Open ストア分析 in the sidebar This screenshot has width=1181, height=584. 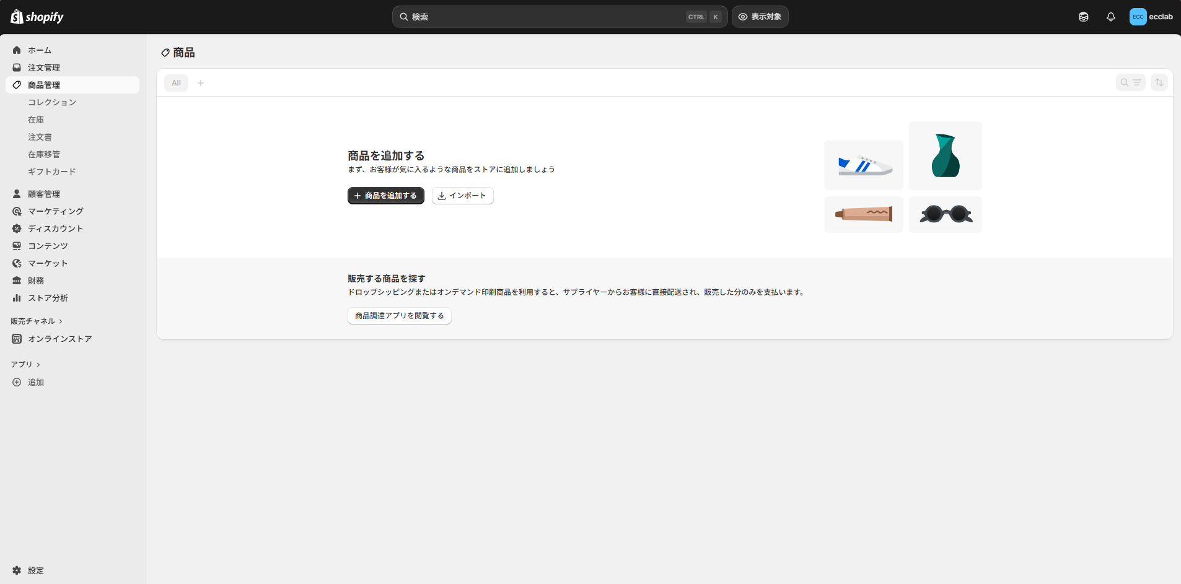click(48, 298)
